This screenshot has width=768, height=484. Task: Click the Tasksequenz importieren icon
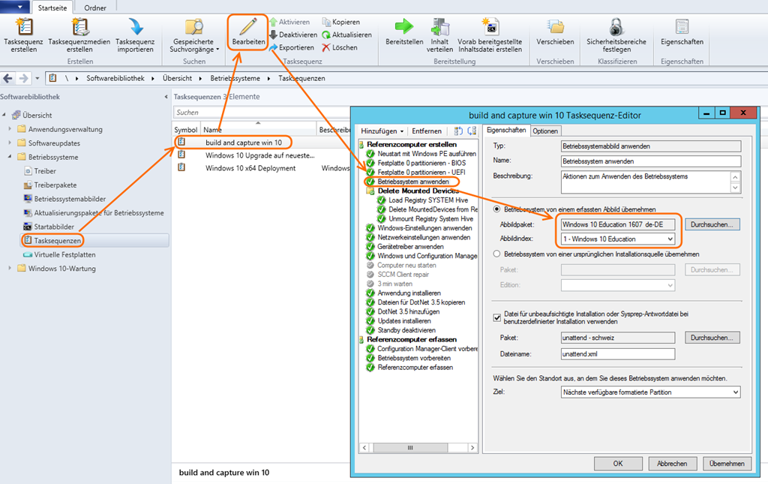tap(135, 29)
